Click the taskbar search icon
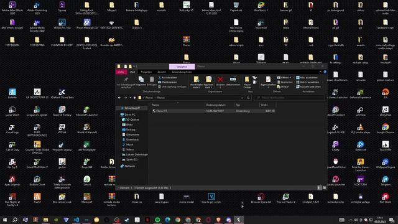 [15, 220]
